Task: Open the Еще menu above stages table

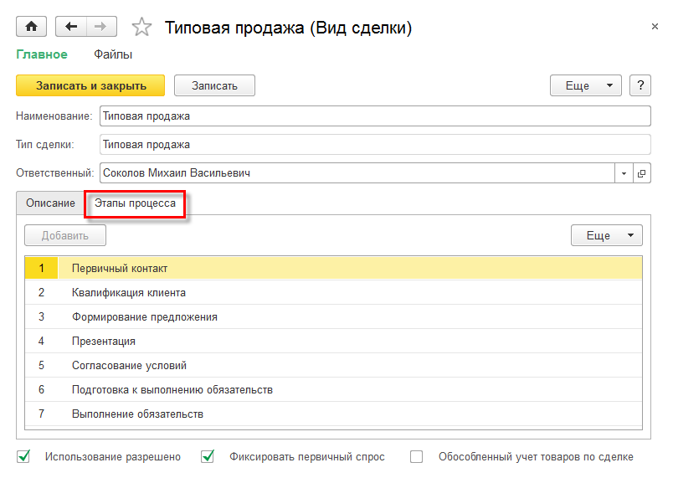Action: 606,235
